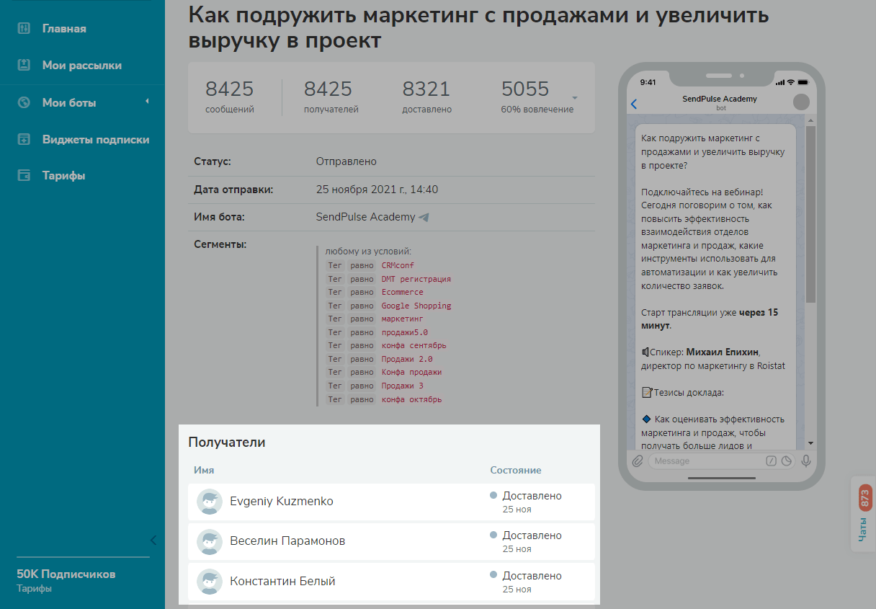Image resolution: width=876 pixels, height=609 pixels.
Task: Open Главная from the sidebar icon
Action: (24, 29)
